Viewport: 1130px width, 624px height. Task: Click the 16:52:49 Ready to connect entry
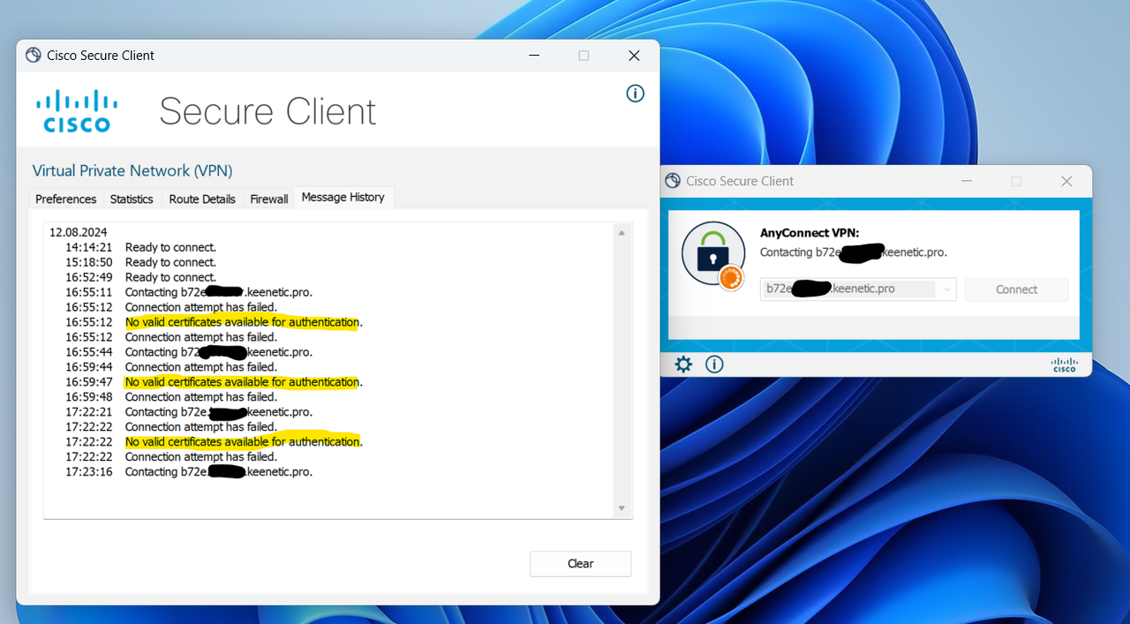click(140, 277)
